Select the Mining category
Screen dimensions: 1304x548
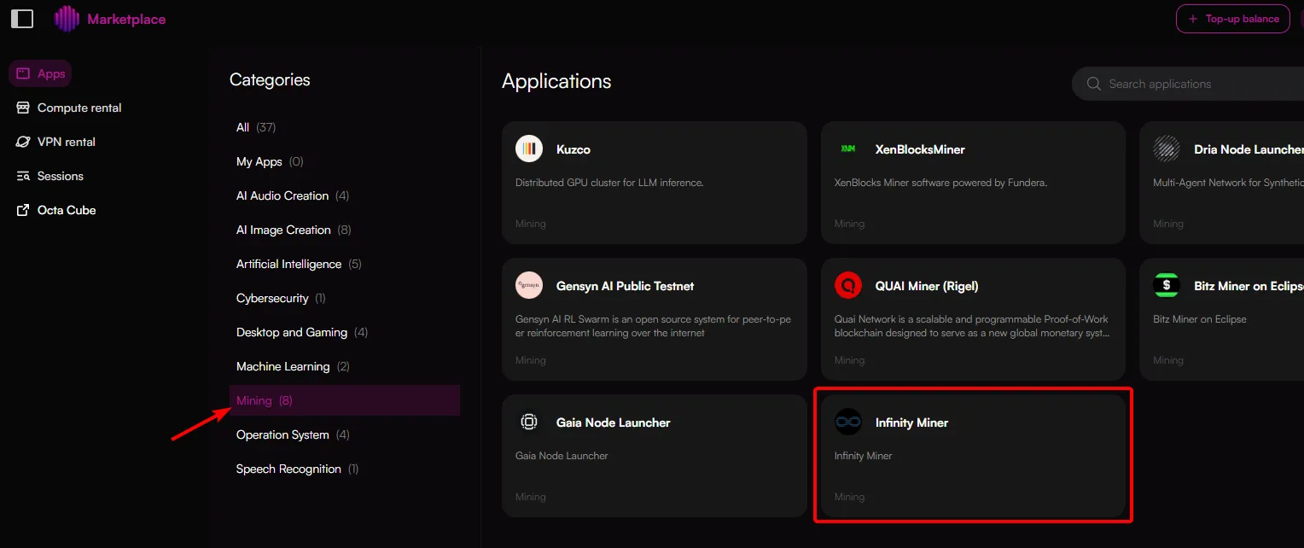point(345,400)
